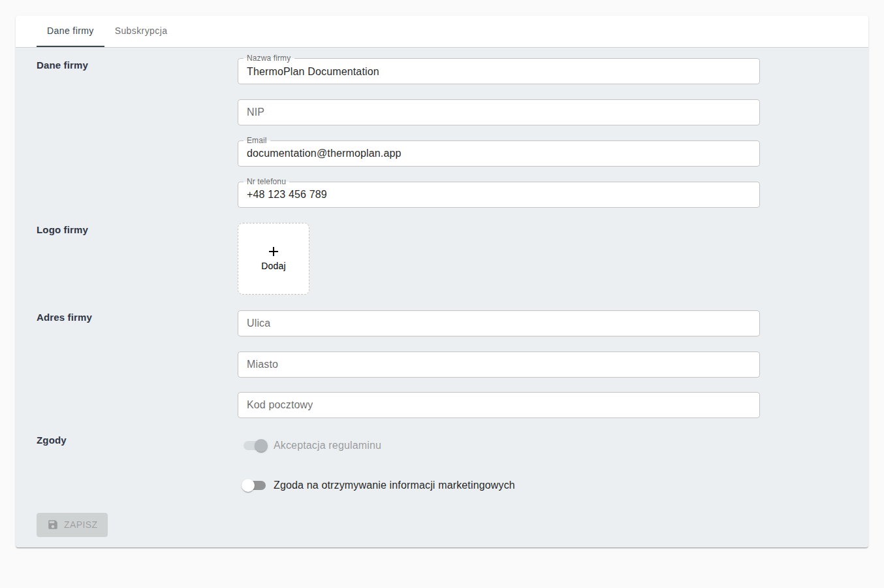Click the 'Zgody' section heading
This screenshot has width=884, height=588.
click(52, 440)
